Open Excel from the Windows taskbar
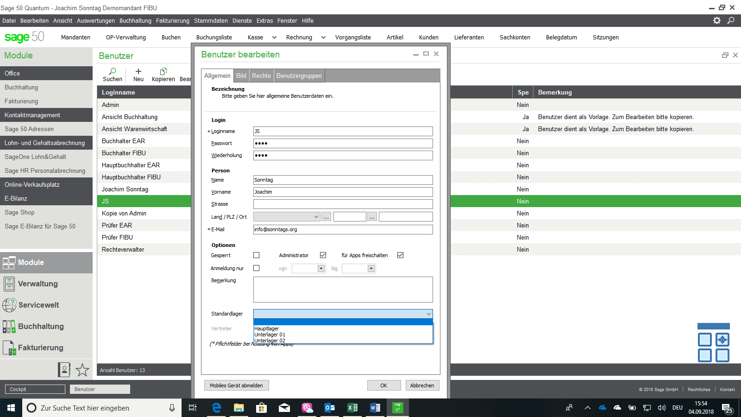The width and height of the screenshot is (741, 417). tap(352, 408)
